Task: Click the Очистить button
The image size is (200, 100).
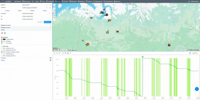Action: coord(40,22)
